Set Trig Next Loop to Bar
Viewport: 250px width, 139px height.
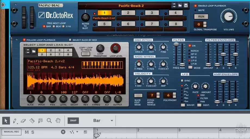tap(44, 26)
